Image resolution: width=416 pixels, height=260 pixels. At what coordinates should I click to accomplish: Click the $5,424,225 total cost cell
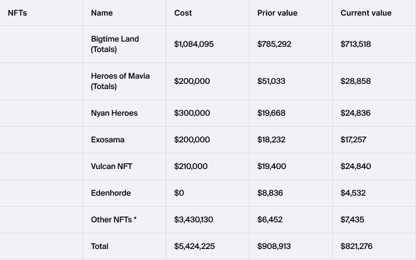point(194,246)
